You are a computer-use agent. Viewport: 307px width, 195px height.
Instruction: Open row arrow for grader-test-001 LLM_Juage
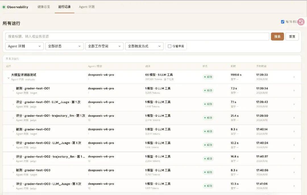[294, 104]
